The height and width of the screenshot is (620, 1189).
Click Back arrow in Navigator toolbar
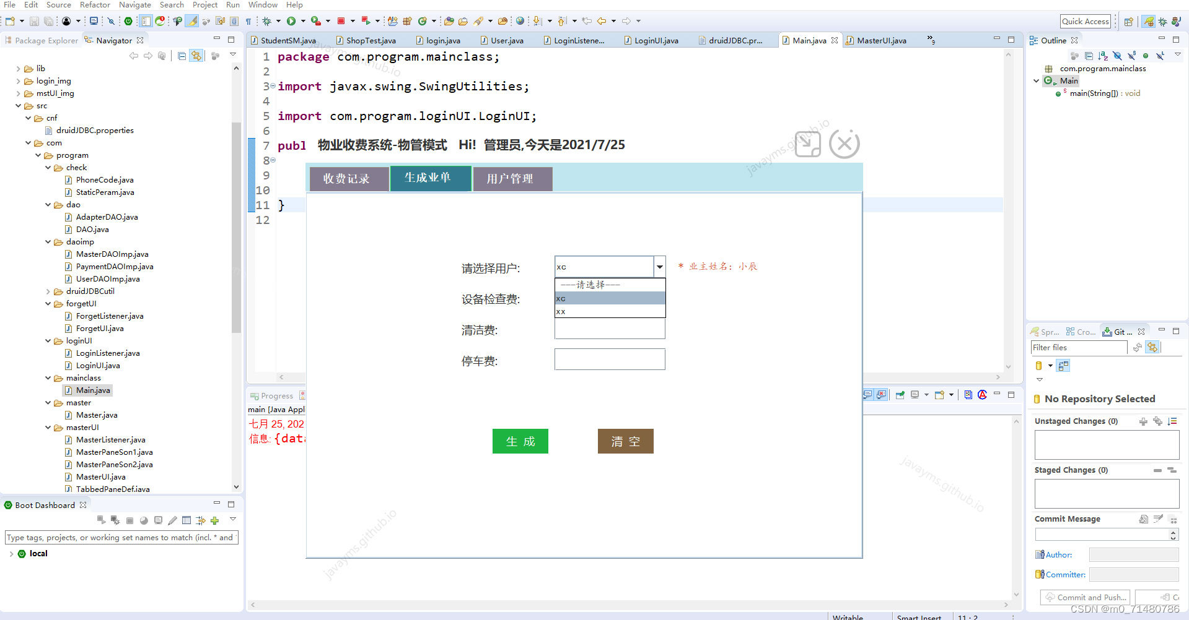coord(133,56)
